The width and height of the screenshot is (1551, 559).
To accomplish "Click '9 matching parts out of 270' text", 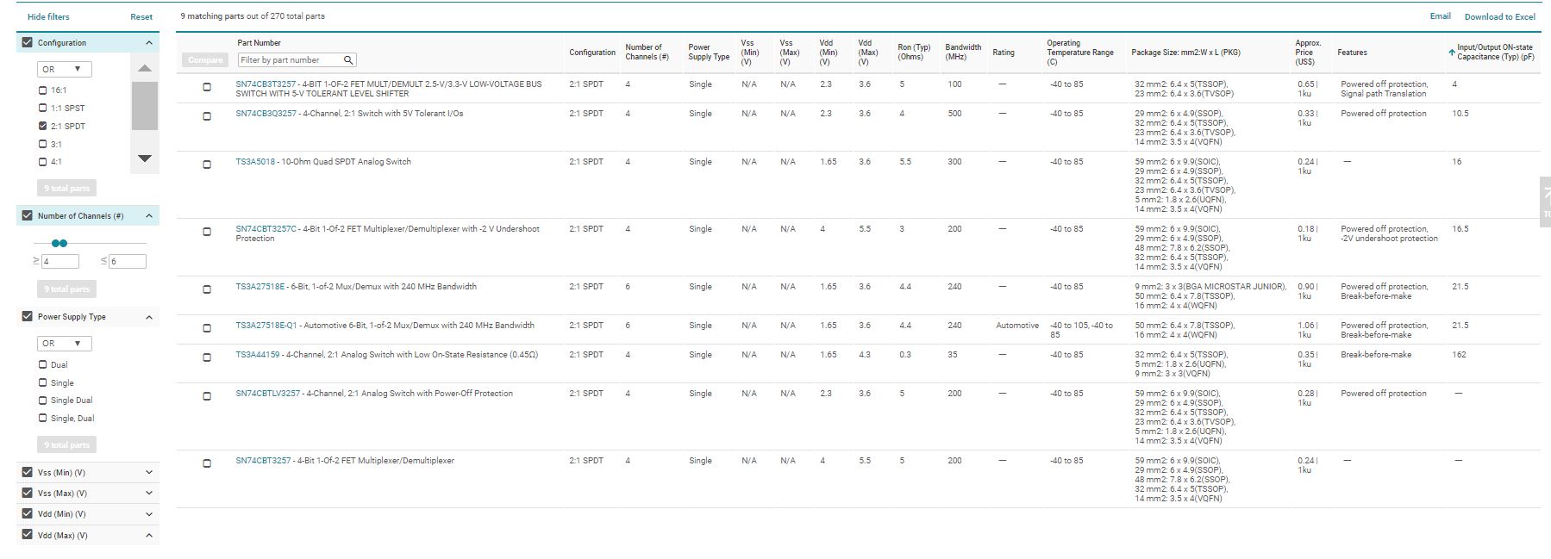I will pos(253,16).
